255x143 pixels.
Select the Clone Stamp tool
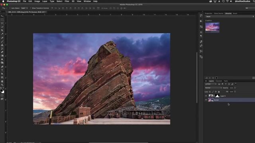(2, 45)
